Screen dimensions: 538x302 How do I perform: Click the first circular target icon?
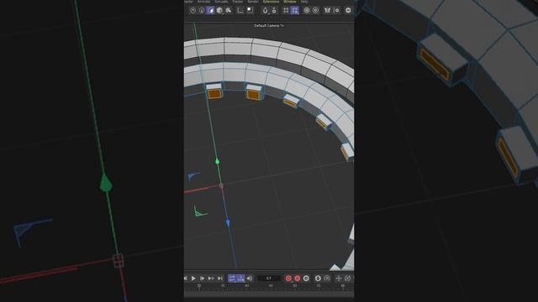click(307, 10)
